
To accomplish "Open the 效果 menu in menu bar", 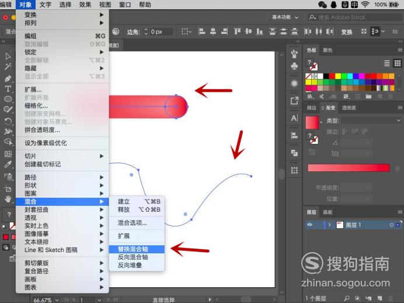I will click(x=85, y=5).
